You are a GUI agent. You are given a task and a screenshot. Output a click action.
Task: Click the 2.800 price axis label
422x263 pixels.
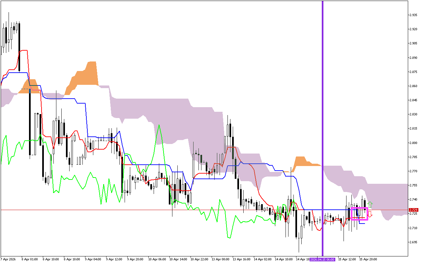(413, 143)
